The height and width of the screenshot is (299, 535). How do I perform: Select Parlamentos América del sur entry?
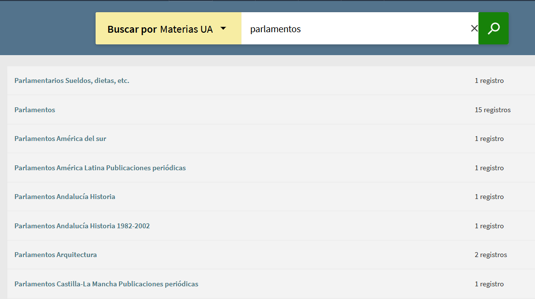coord(60,139)
